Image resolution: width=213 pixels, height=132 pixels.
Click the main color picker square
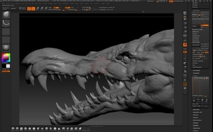[6, 57]
